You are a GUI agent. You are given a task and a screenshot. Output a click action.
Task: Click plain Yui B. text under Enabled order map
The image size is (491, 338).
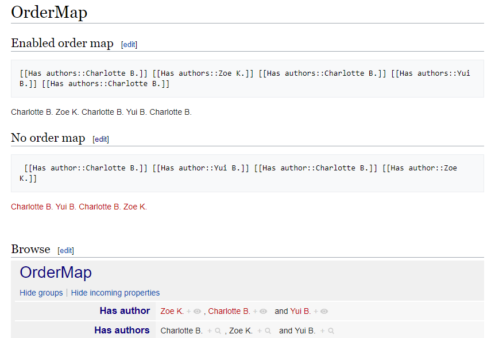click(x=136, y=112)
